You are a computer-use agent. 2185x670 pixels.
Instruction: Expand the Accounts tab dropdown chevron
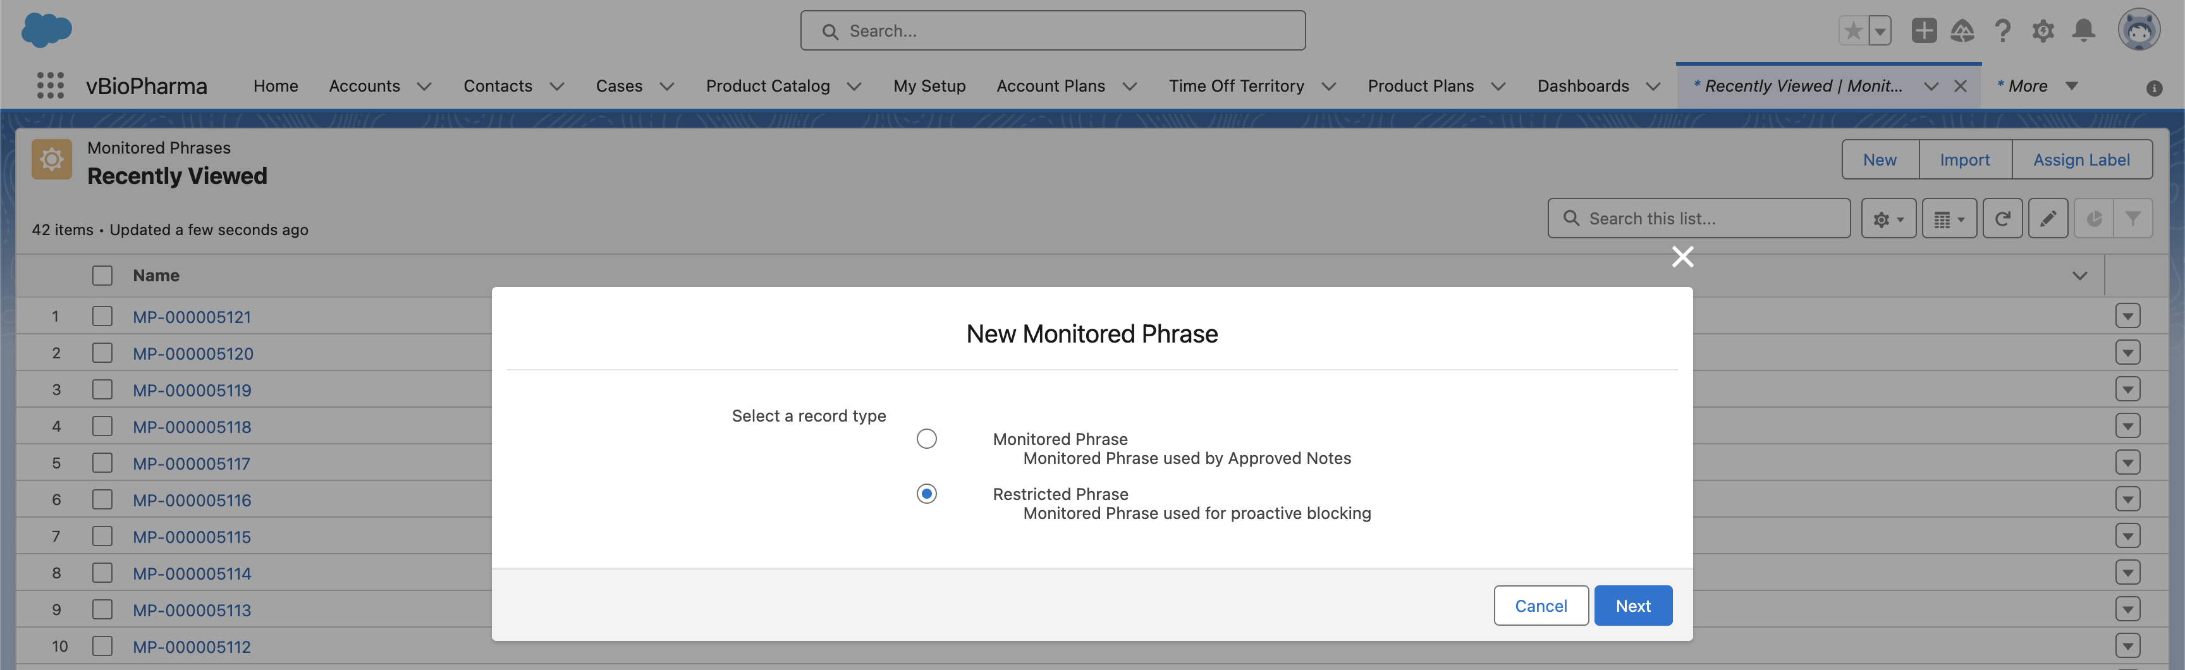[424, 87]
